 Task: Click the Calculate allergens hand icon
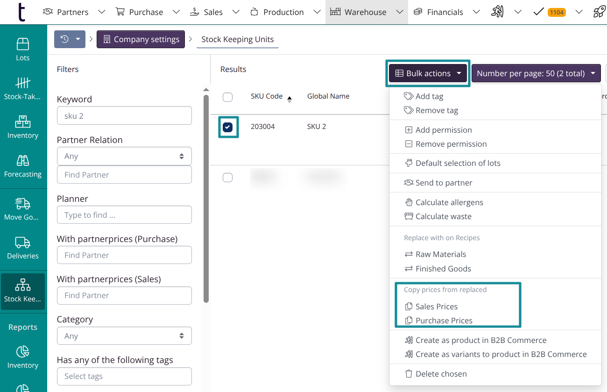coord(409,202)
